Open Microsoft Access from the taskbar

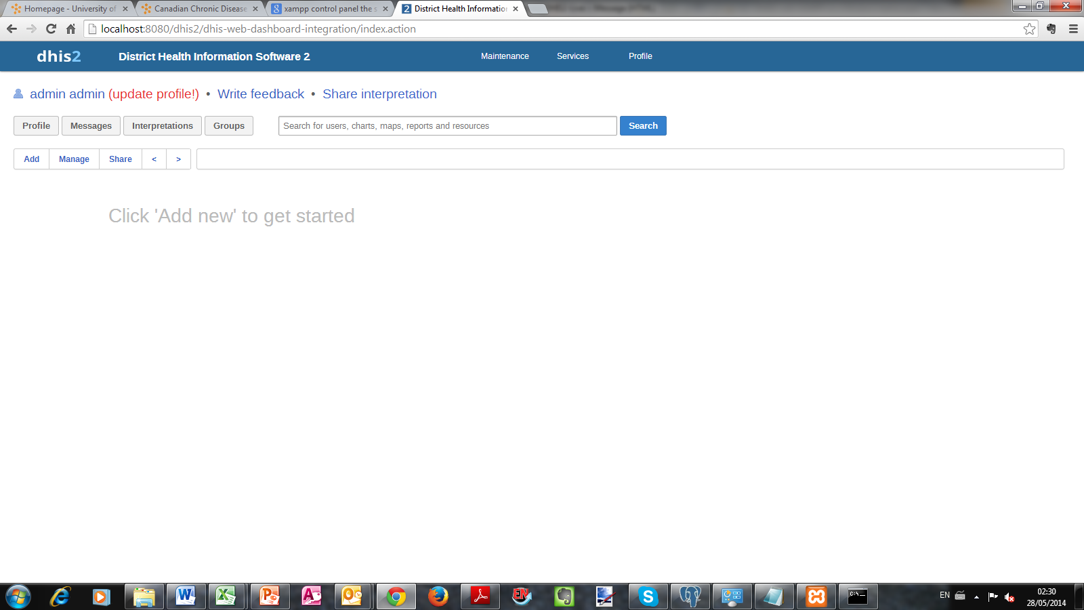tap(312, 596)
